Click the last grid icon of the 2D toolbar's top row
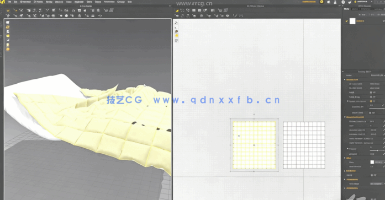 pos(226,10)
